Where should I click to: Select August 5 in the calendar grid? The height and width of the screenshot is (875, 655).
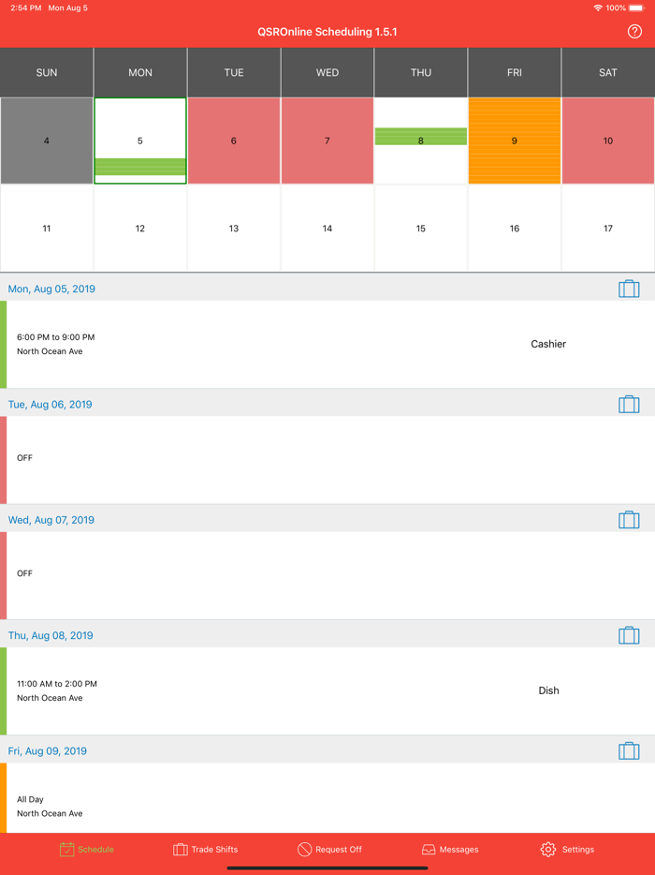[x=139, y=139]
